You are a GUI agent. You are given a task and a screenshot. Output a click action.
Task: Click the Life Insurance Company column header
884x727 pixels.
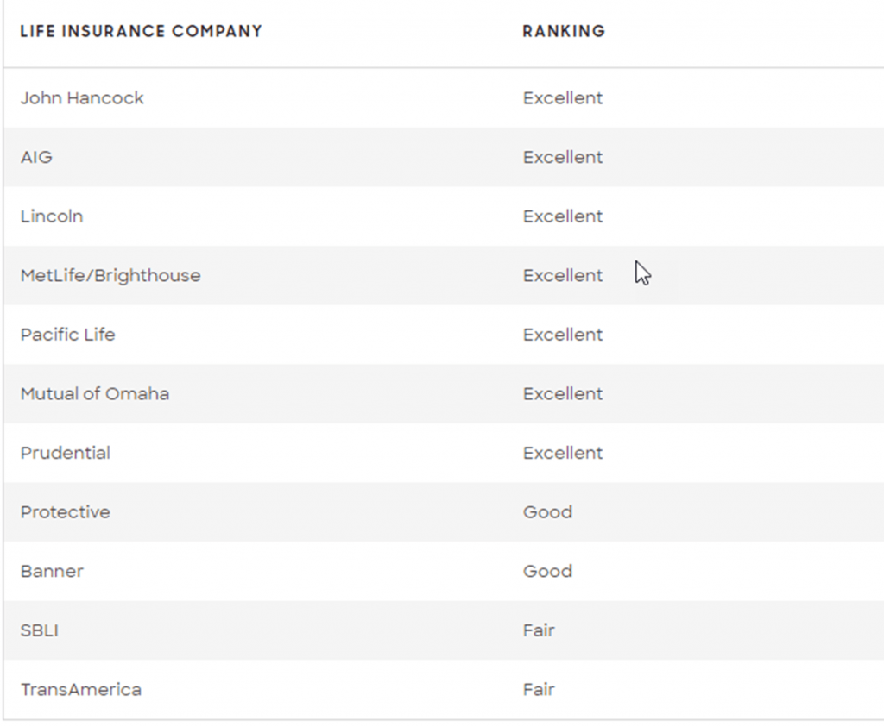pyautogui.click(x=141, y=32)
